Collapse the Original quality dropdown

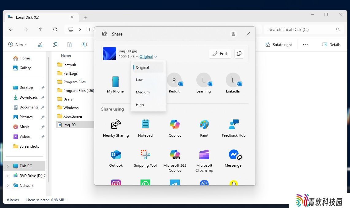click(148, 57)
